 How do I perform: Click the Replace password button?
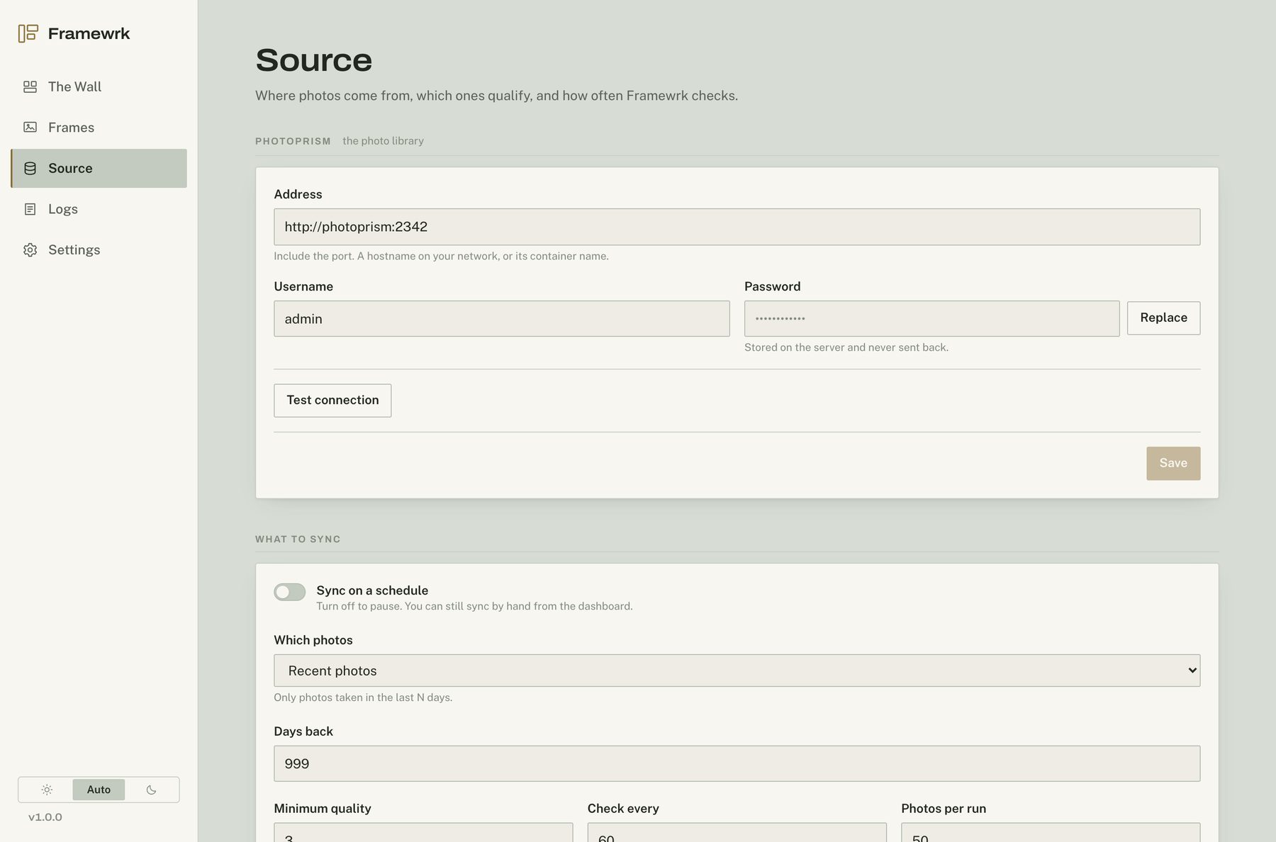coord(1163,318)
